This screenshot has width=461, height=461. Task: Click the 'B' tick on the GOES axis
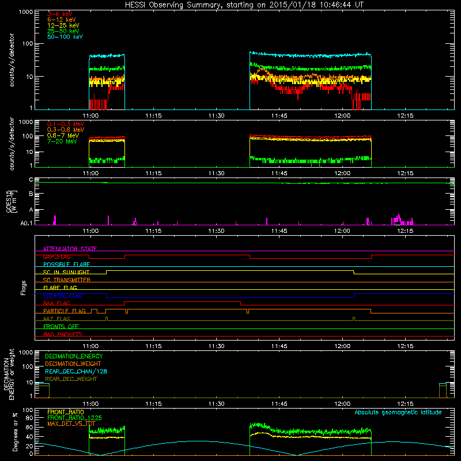click(31, 194)
